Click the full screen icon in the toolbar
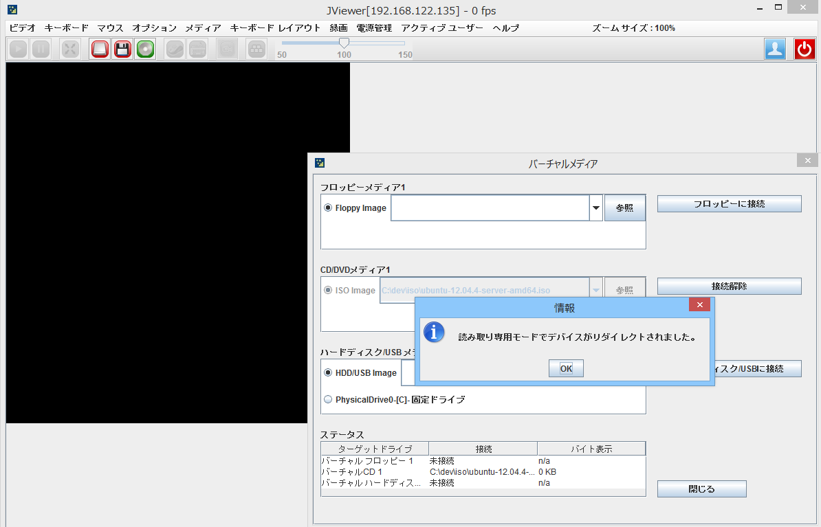This screenshot has height=527, width=821. (x=69, y=49)
